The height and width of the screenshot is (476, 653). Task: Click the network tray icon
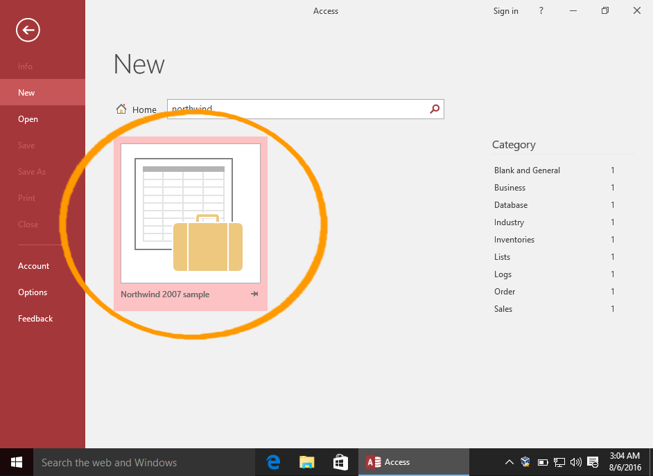559,462
